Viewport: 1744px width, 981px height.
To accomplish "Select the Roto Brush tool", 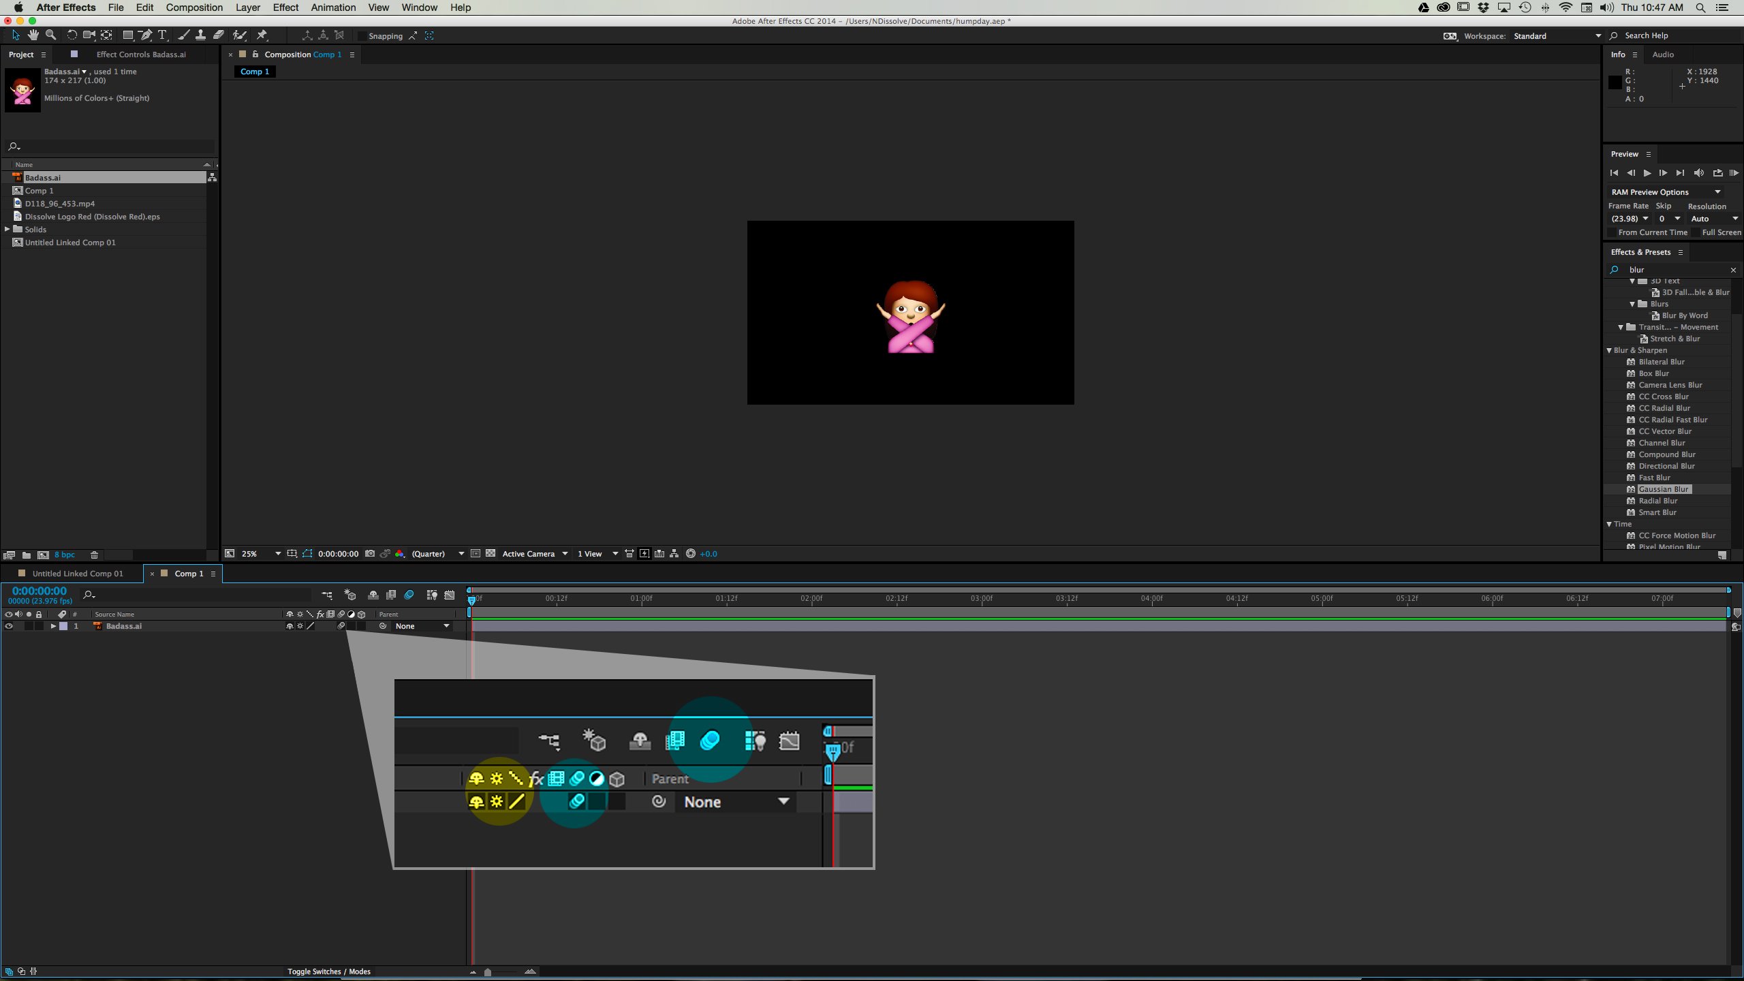I will coord(239,35).
